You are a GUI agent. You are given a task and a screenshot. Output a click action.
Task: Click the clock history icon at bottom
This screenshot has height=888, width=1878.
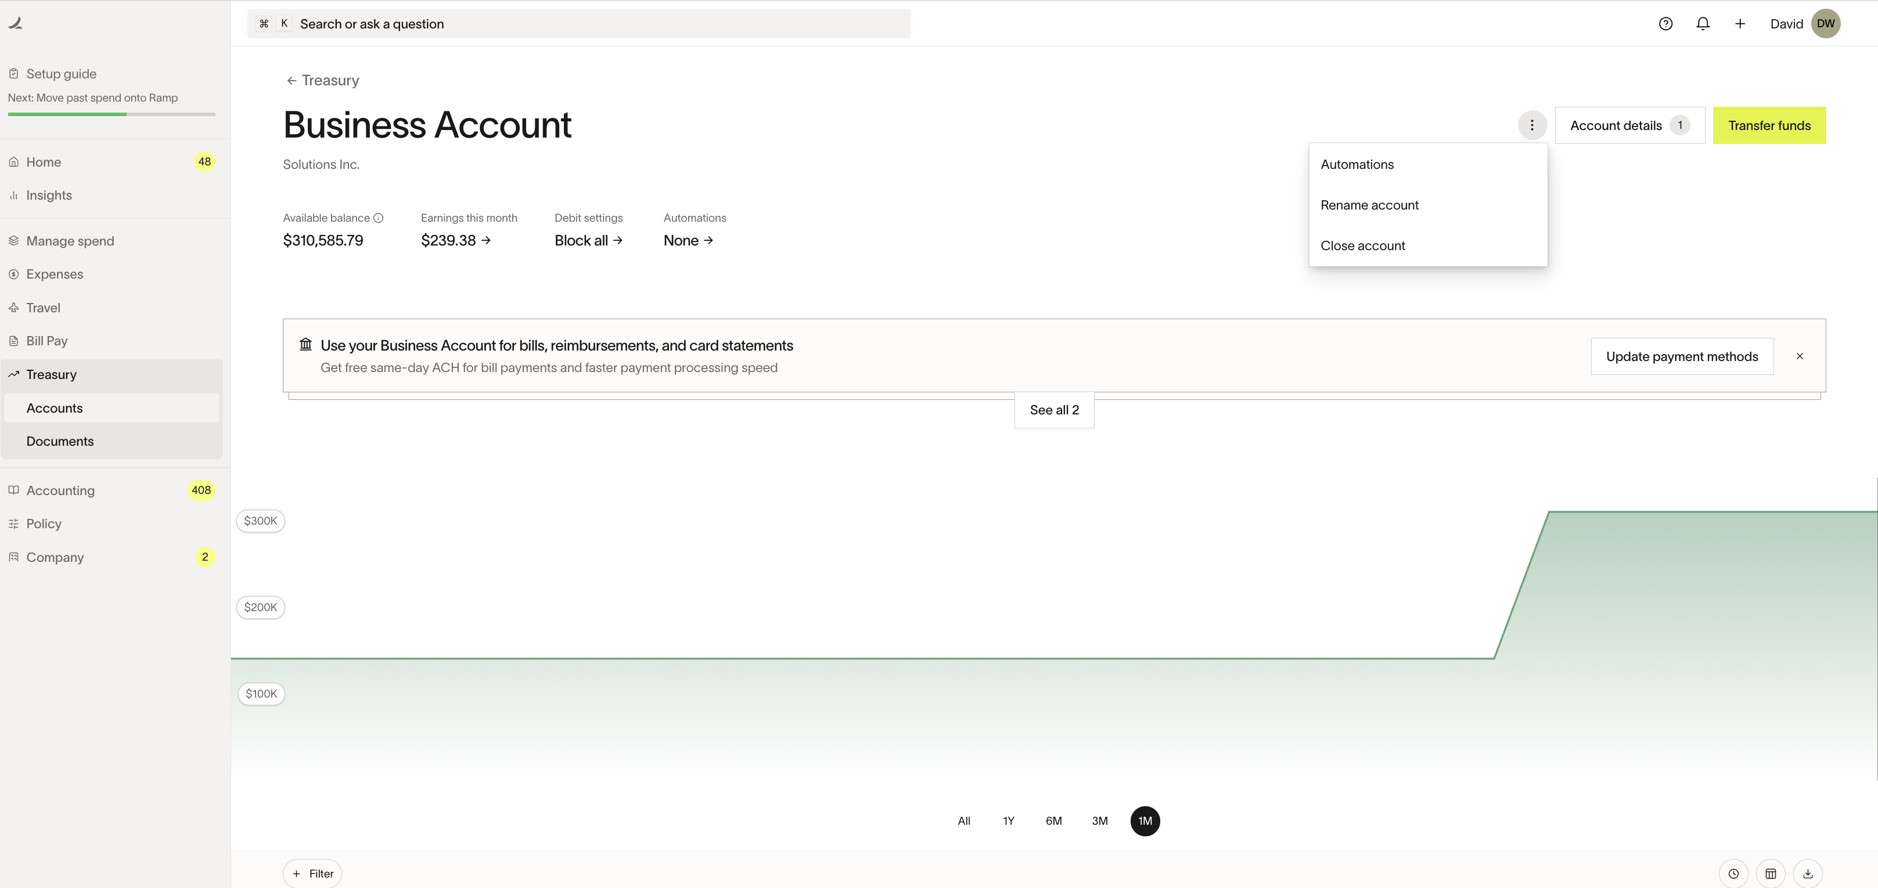1733,873
